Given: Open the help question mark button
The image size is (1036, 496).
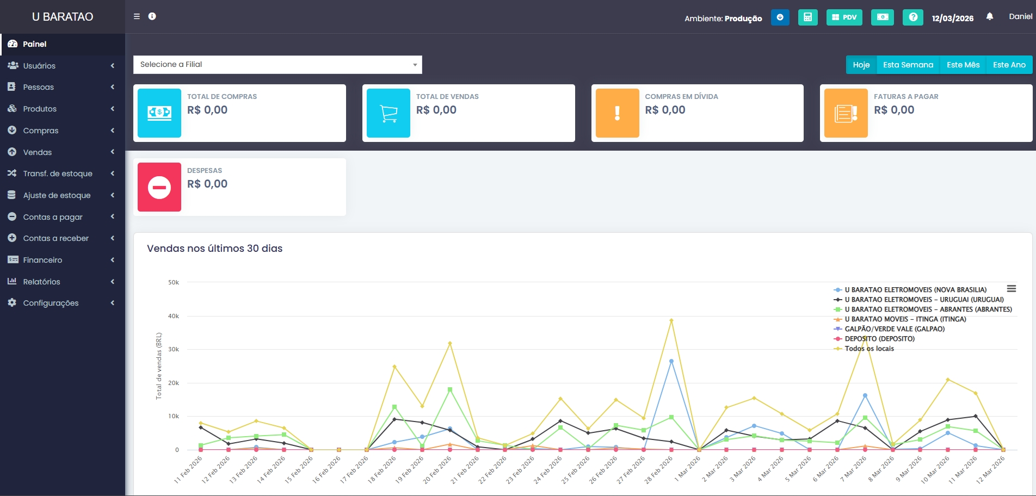Looking at the screenshot, I should point(912,17).
